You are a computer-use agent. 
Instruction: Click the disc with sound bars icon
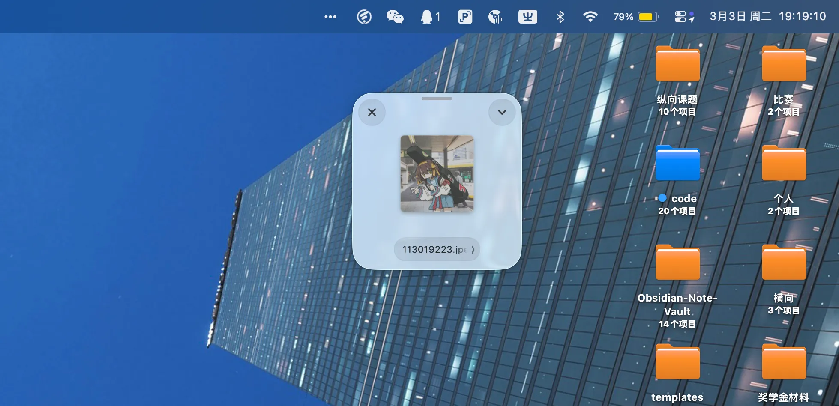495,17
